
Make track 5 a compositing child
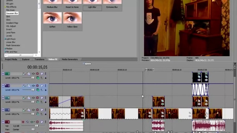point(46,114)
